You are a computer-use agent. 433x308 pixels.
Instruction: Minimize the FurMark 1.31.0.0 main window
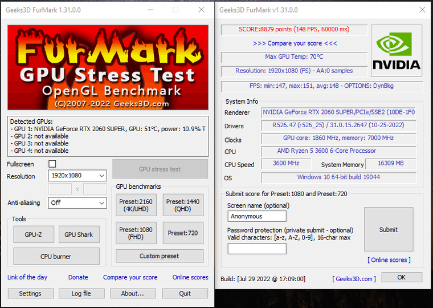(x=150, y=10)
